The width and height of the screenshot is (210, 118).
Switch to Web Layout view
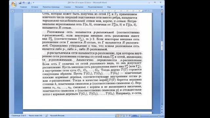(124, 116)
